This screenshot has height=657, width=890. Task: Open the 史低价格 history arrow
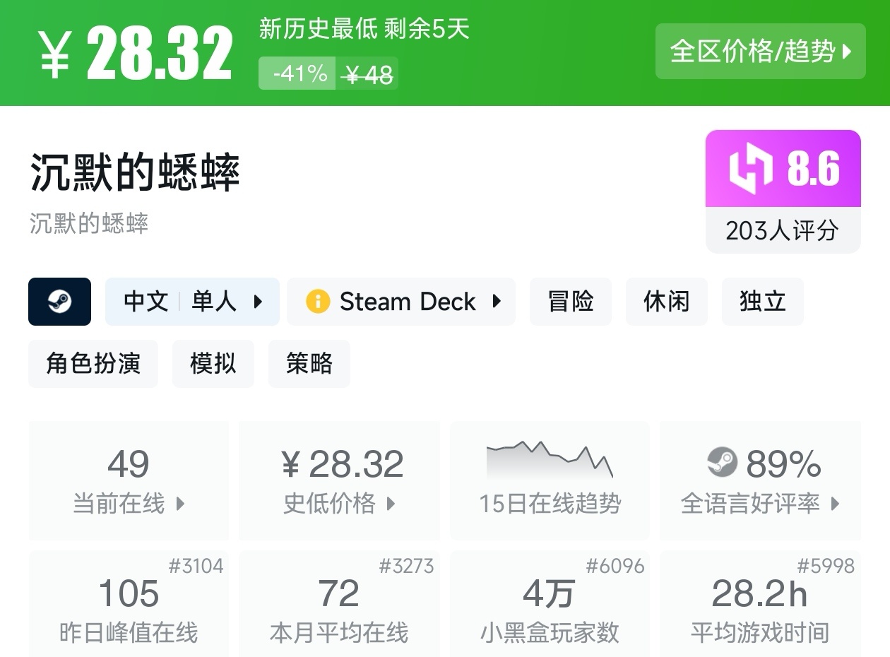click(391, 504)
